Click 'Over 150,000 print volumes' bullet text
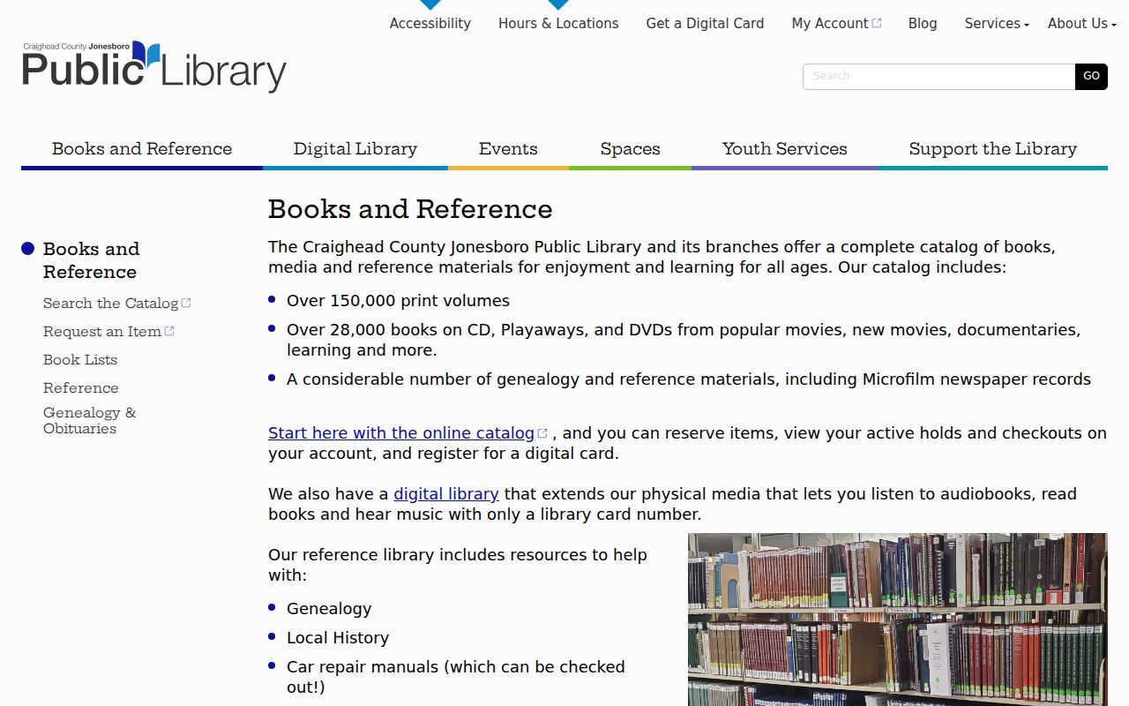This screenshot has height=706, width=1129. point(398,301)
